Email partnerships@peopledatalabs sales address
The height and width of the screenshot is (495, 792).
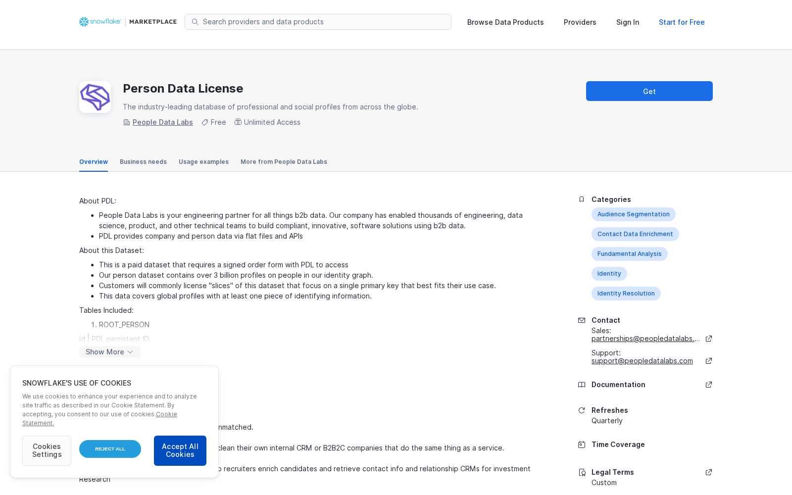tap(646, 339)
